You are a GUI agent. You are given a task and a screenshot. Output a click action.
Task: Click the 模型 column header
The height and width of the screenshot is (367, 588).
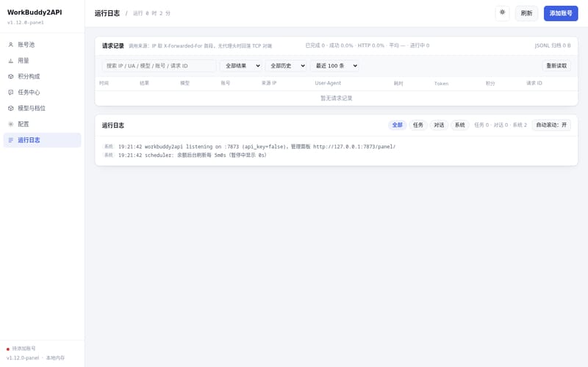click(x=185, y=83)
